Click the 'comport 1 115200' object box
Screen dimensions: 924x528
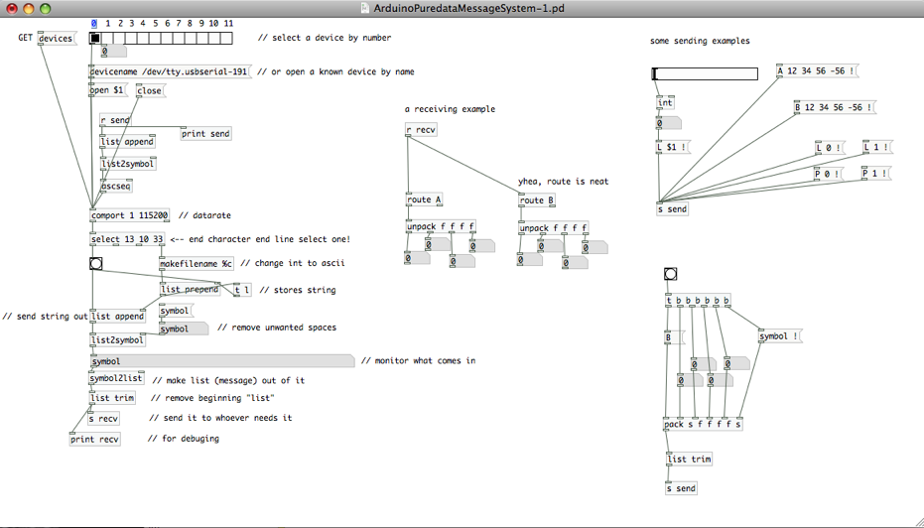(x=130, y=215)
